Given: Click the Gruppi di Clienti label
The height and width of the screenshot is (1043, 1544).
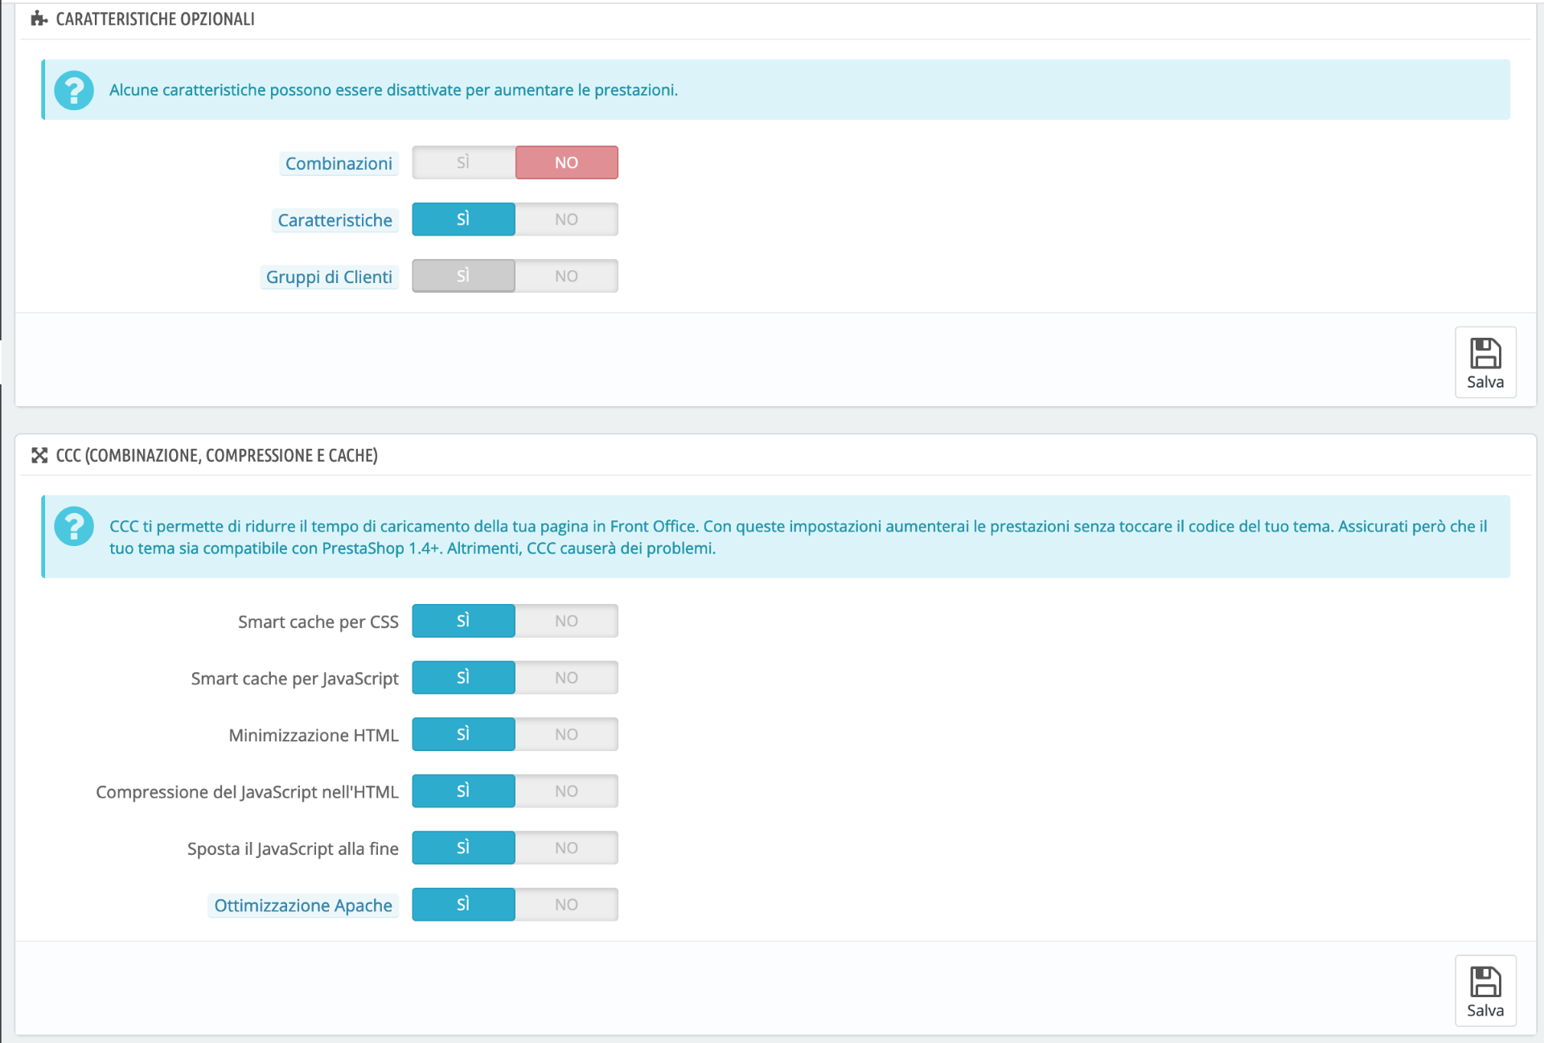Looking at the screenshot, I should click(x=329, y=277).
